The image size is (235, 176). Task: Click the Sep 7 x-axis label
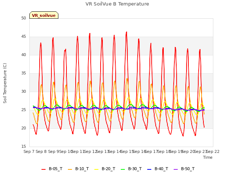(29, 151)
